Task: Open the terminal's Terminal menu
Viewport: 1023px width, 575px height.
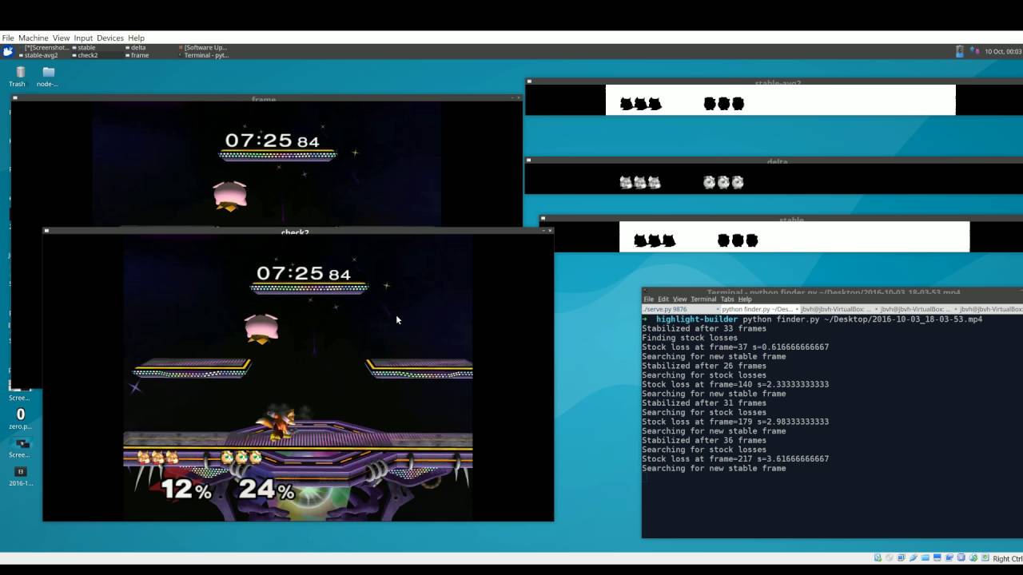Action: (x=703, y=299)
